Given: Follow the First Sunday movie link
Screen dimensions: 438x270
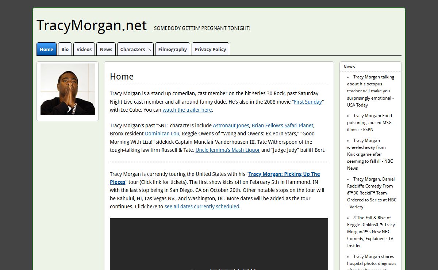Looking at the screenshot, I should (308, 102).
